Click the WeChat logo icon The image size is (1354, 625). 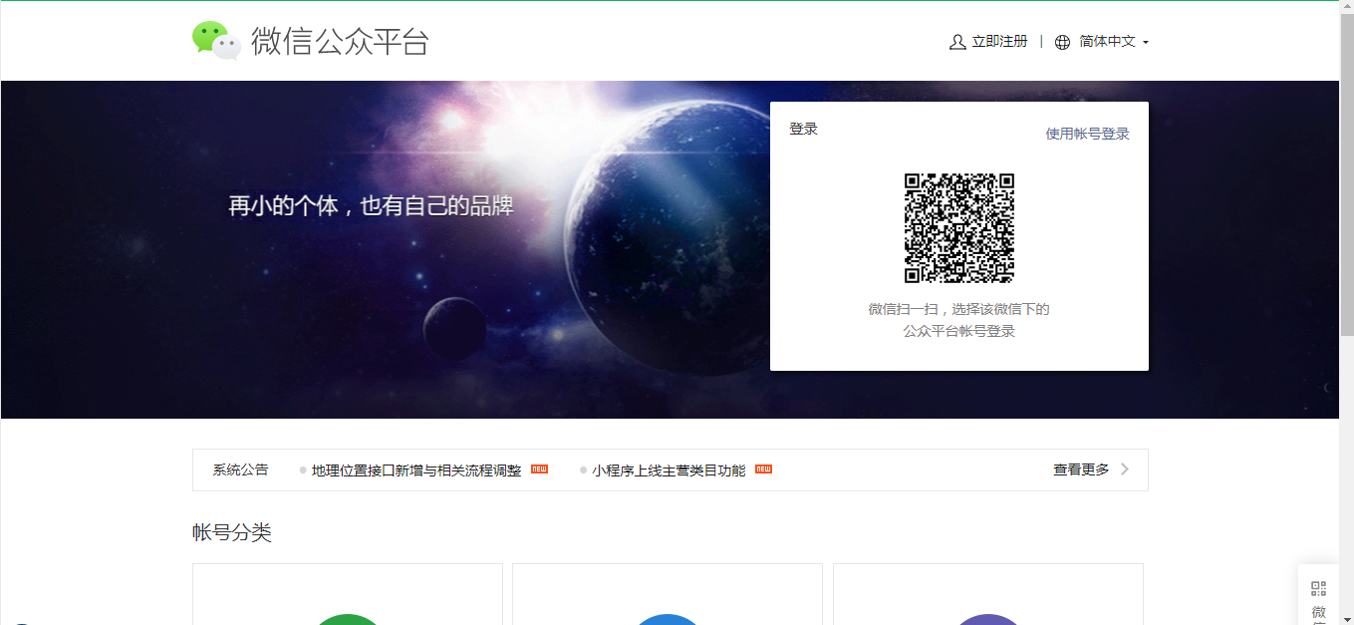coord(216,41)
